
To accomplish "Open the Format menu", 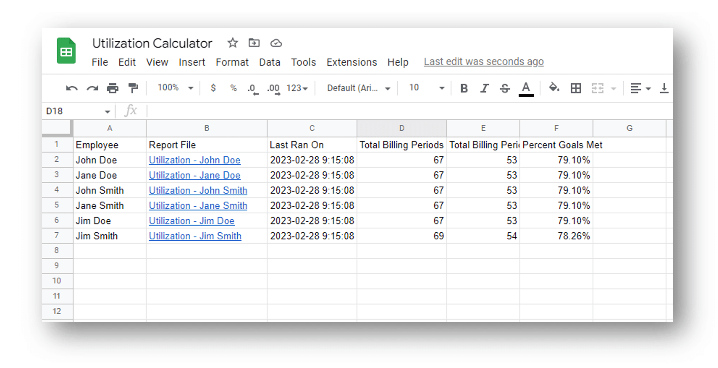I will pyautogui.click(x=232, y=62).
